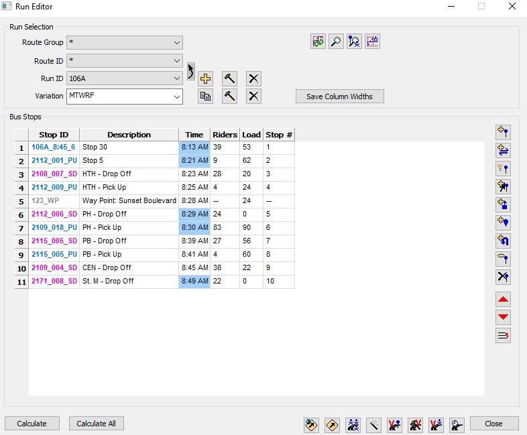The width and height of the screenshot is (527, 435).
Task: Select stop 2112_006_SD
Action: pos(54,214)
